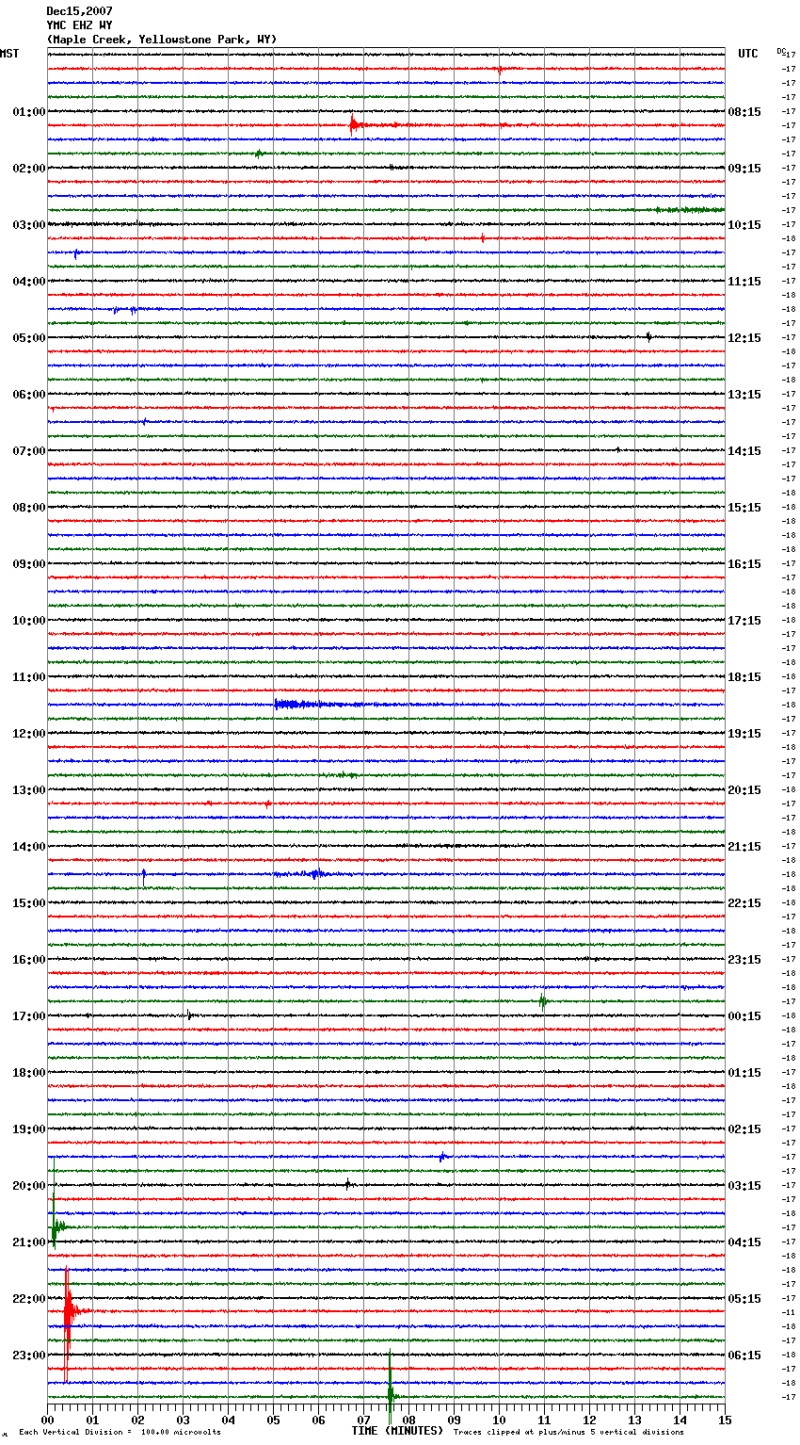Click the UTC timezone label
The width and height of the screenshot is (800, 1445).
[x=748, y=54]
